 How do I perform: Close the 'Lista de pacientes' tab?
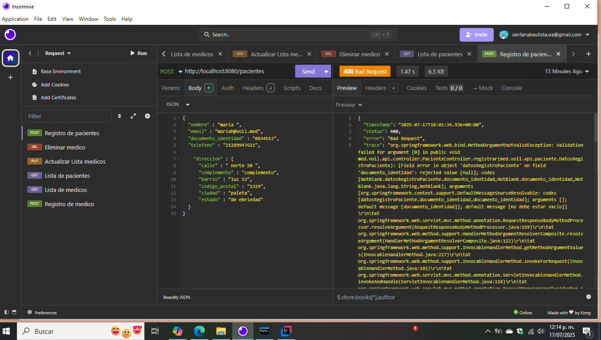point(470,54)
